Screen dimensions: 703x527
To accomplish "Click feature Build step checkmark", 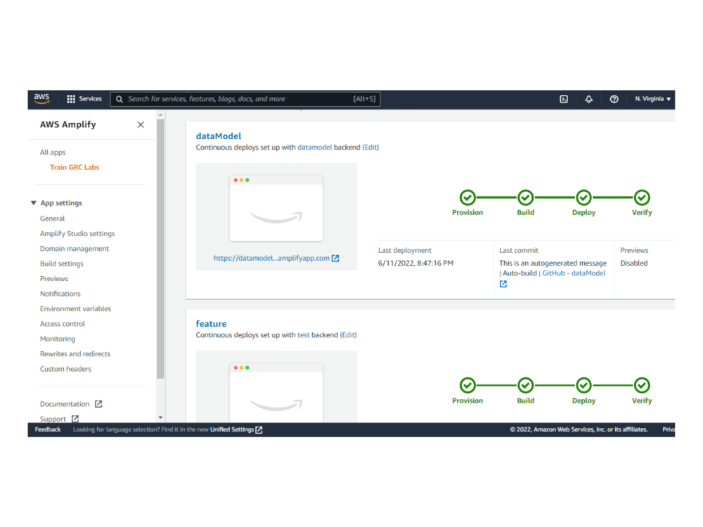I will (x=525, y=385).
